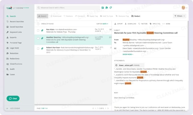Click Apply Tag in the top toolbar
The width and height of the screenshot is (193, 115).
click(x=92, y=16)
